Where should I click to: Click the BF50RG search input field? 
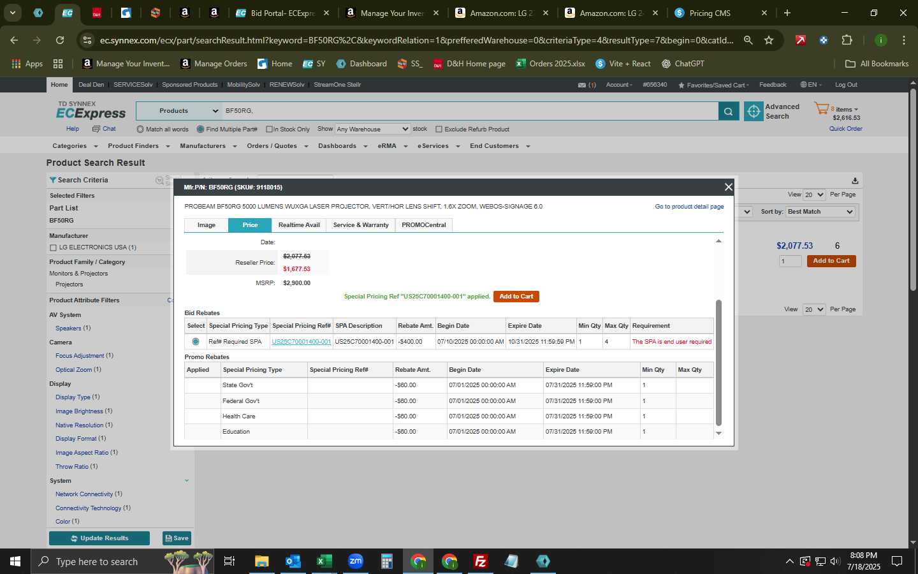coord(470,111)
